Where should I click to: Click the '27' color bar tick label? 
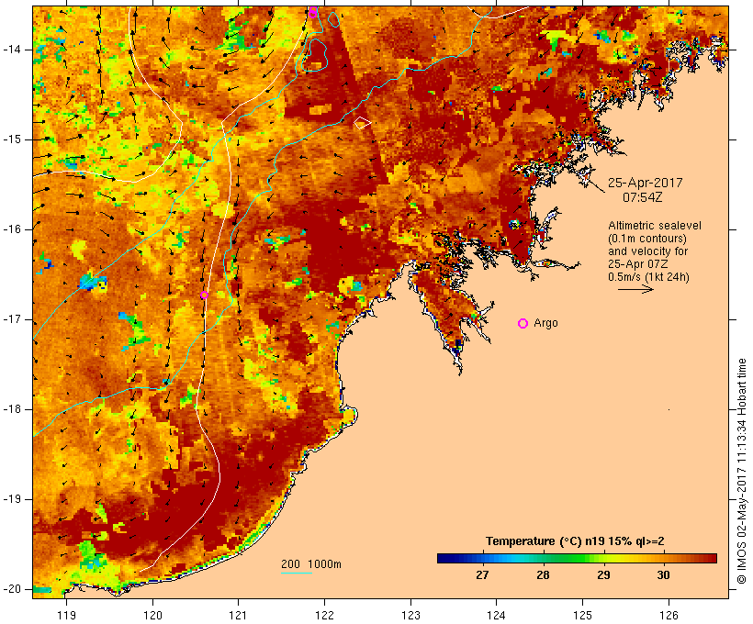(482, 574)
